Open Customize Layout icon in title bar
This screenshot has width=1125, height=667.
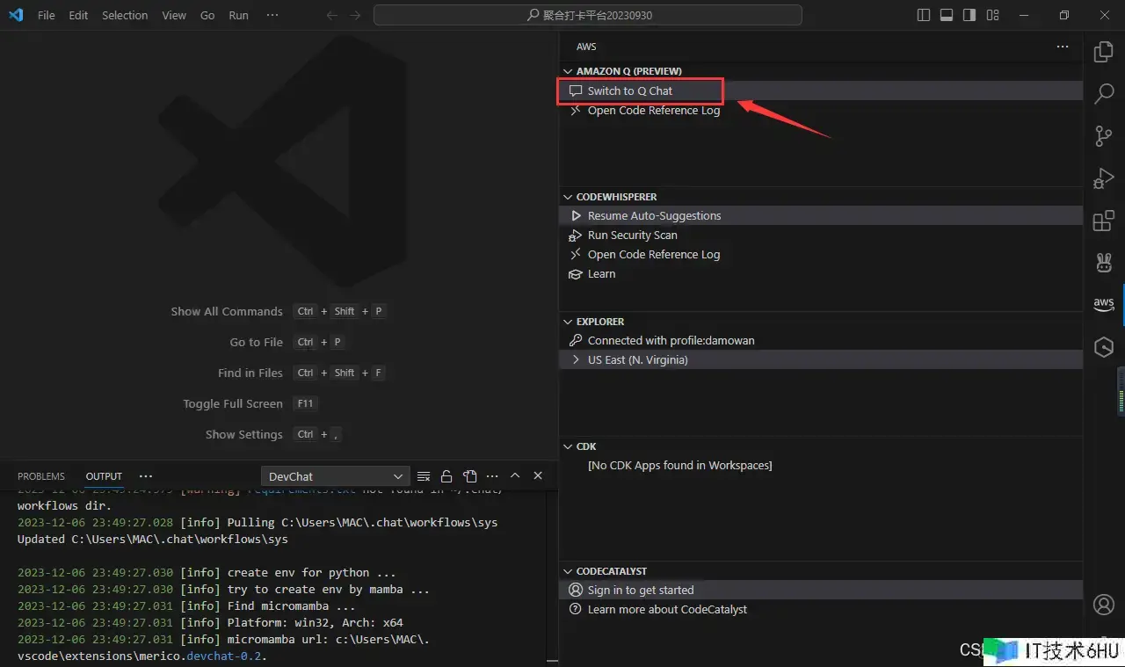click(992, 15)
